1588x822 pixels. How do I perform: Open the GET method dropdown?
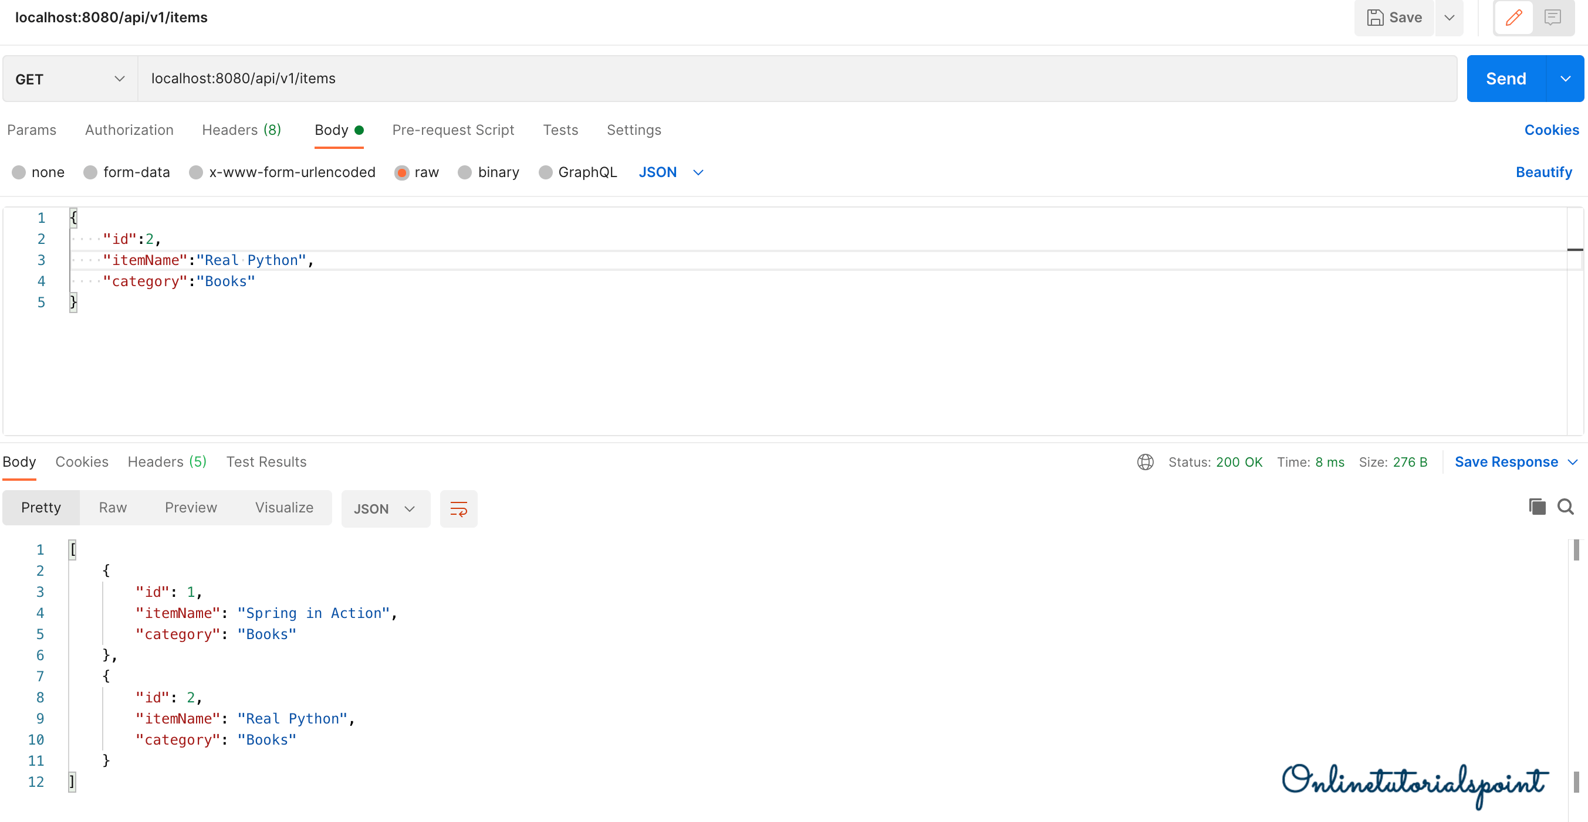click(x=70, y=79)
